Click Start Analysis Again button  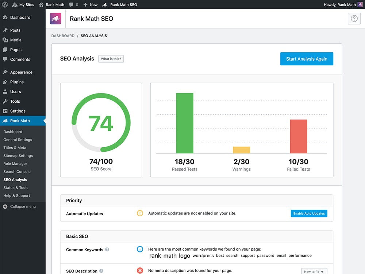coord(307,59)
